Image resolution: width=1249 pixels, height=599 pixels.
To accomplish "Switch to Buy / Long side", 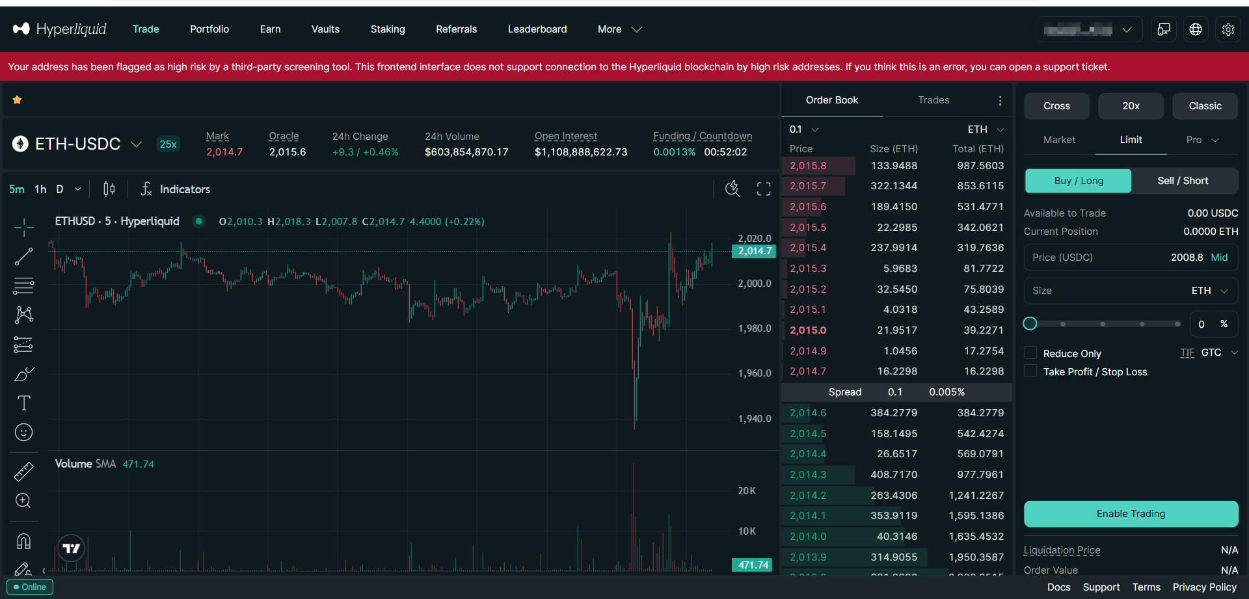I will pyautogui.click(x=1079, y=181).
